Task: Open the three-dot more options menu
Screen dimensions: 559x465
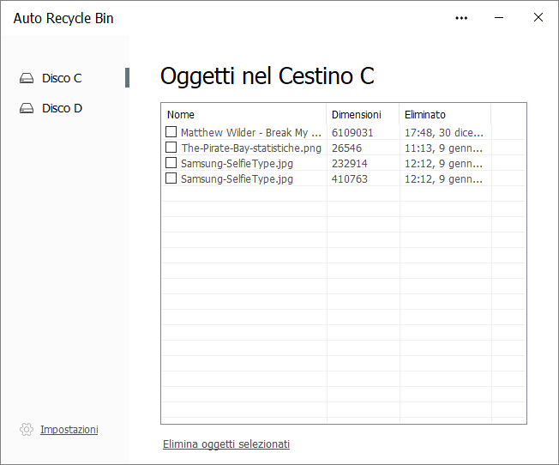Action: [462, 18]
